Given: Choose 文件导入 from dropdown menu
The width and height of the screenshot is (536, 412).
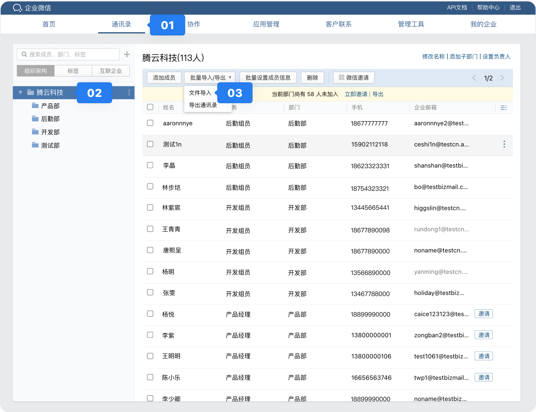Looking at the screenshot, I should 200,93.
